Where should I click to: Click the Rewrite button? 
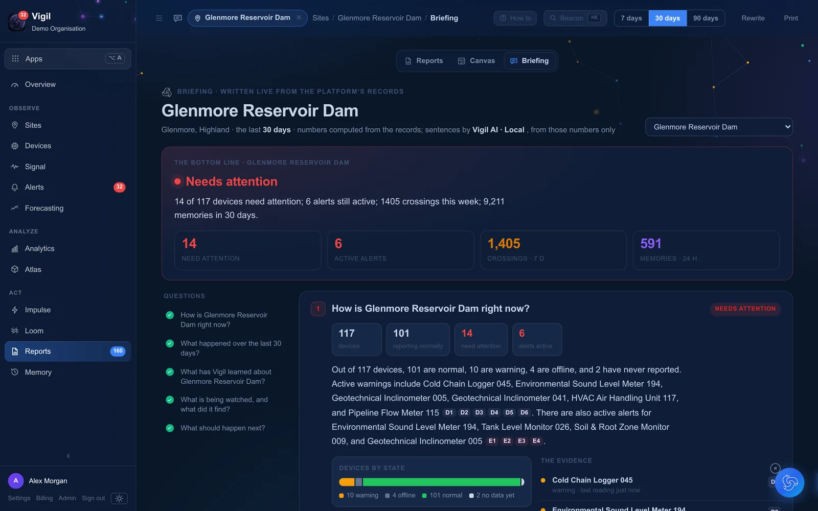pyautogui.click(x=753, y=18)
